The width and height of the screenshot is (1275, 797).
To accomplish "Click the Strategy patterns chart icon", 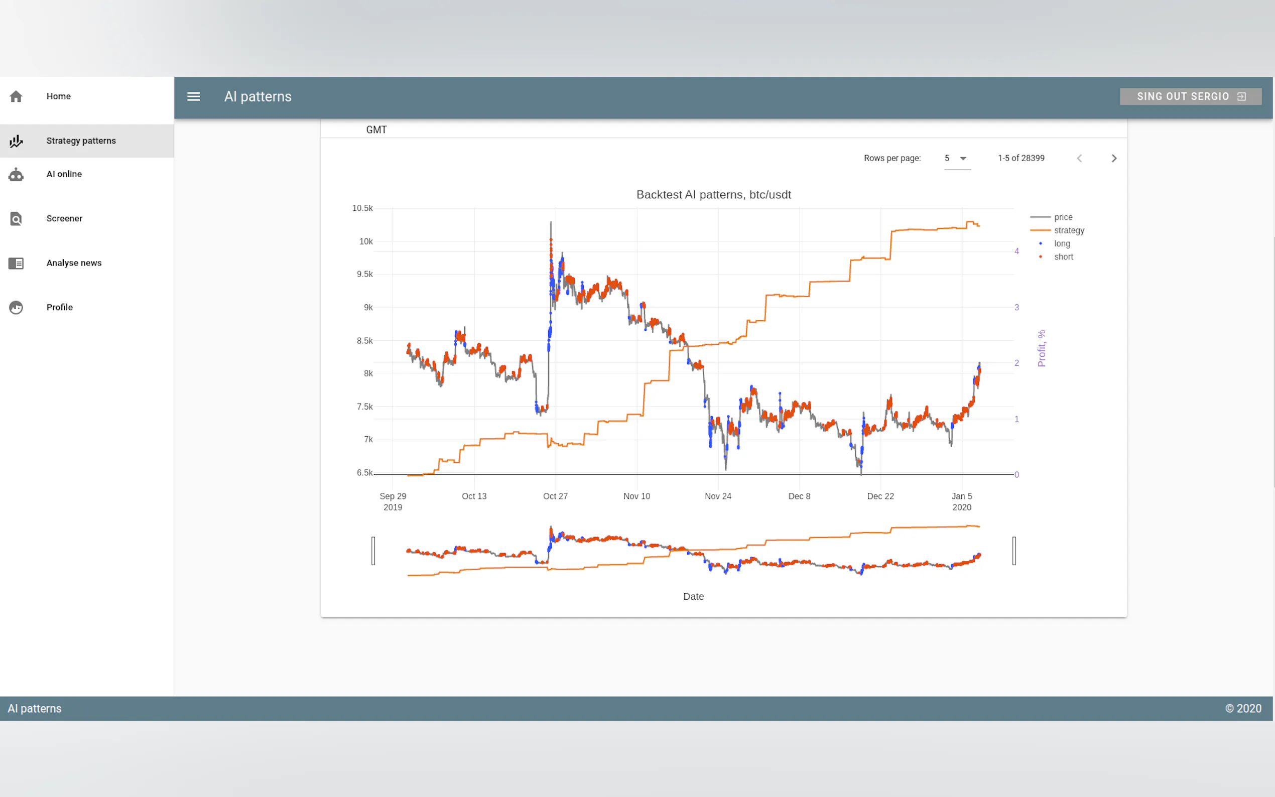I will coord(16,141).
